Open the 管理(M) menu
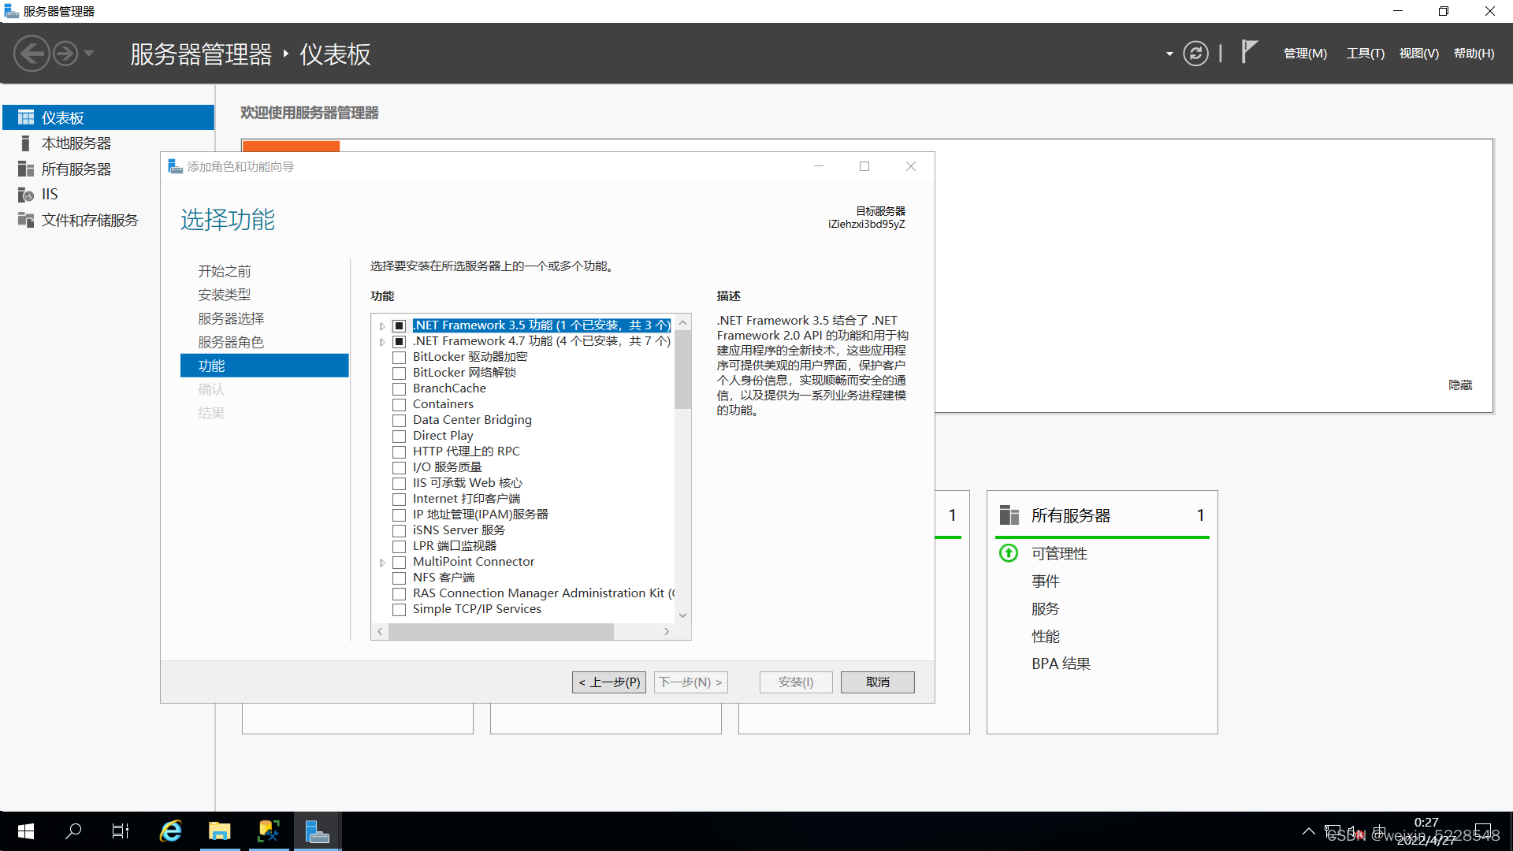Viewport: 1513px width, 851px height. [x=1305, y=54]
